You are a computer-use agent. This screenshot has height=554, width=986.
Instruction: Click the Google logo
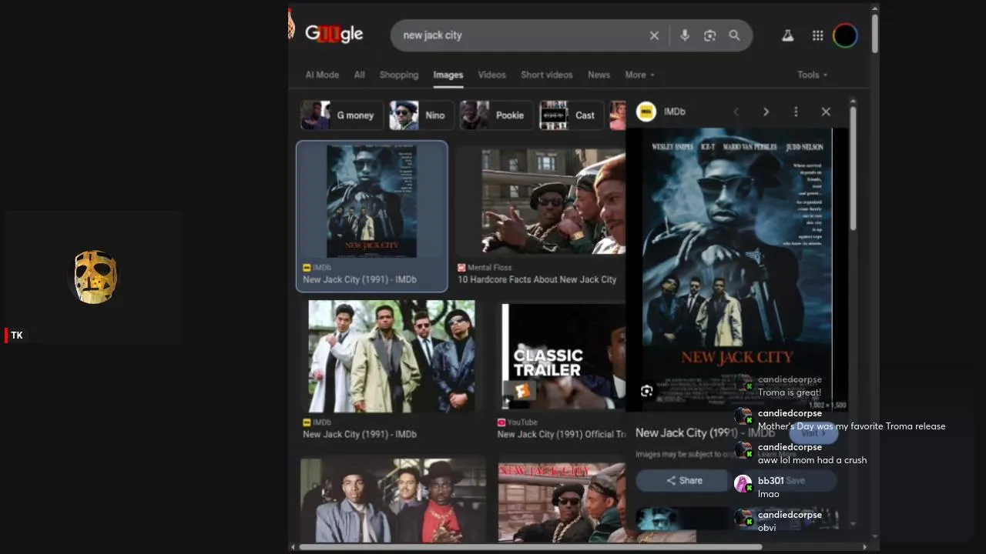click(334, 34)
